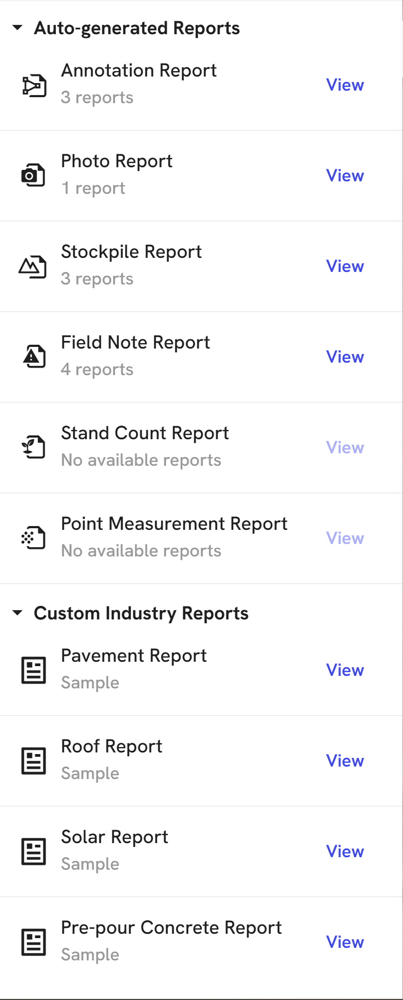Click the Pre-pour Concrete Report icon

coord(34,942)
